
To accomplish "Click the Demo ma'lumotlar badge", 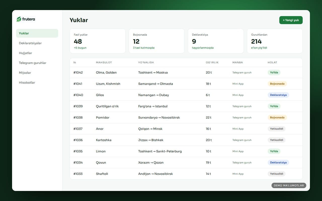I will pos(289,185).
